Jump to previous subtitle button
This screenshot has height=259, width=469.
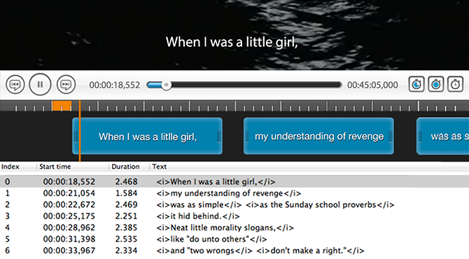(x=15, y=85)
